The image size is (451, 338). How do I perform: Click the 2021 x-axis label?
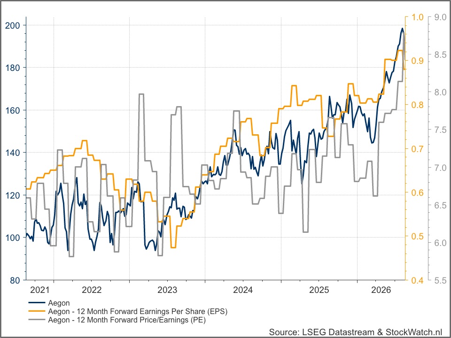[x=39, y=290]
